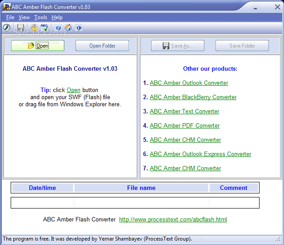Click the floppy disk save toolbar icon
The image size is (284, 245).
(20, 28)
